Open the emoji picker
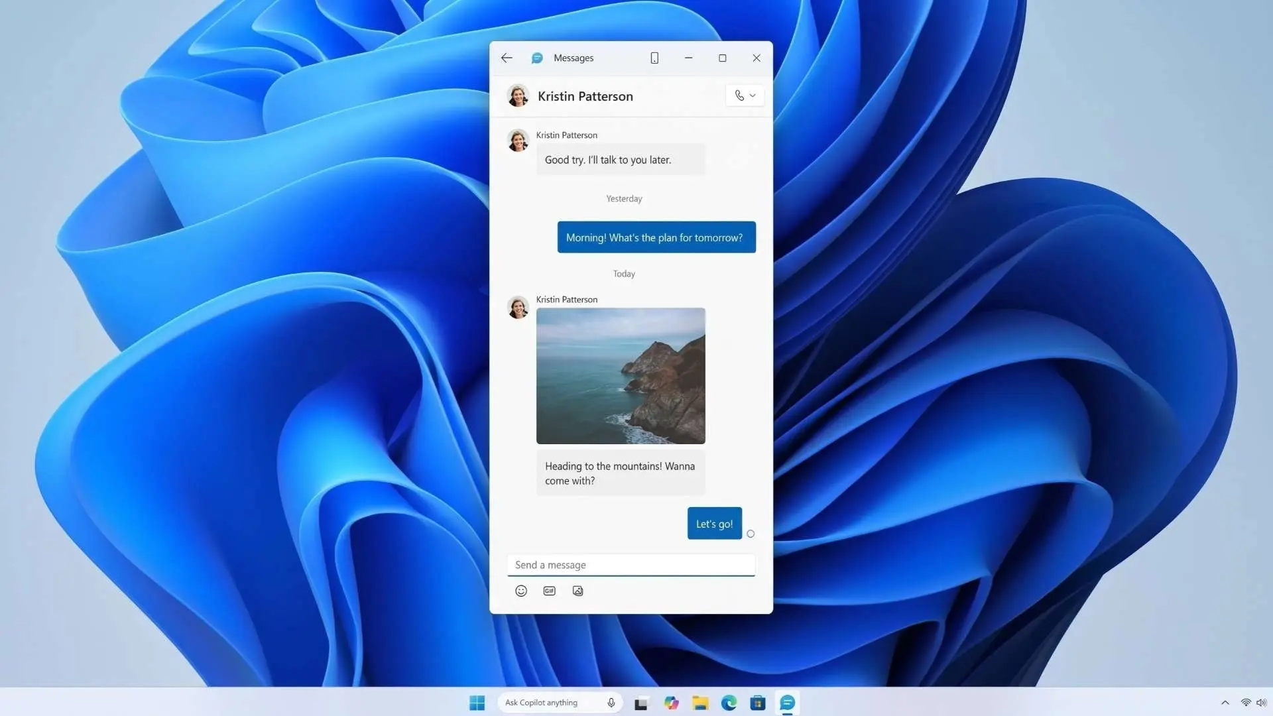1273x716 pixels. tap(521, 591)
